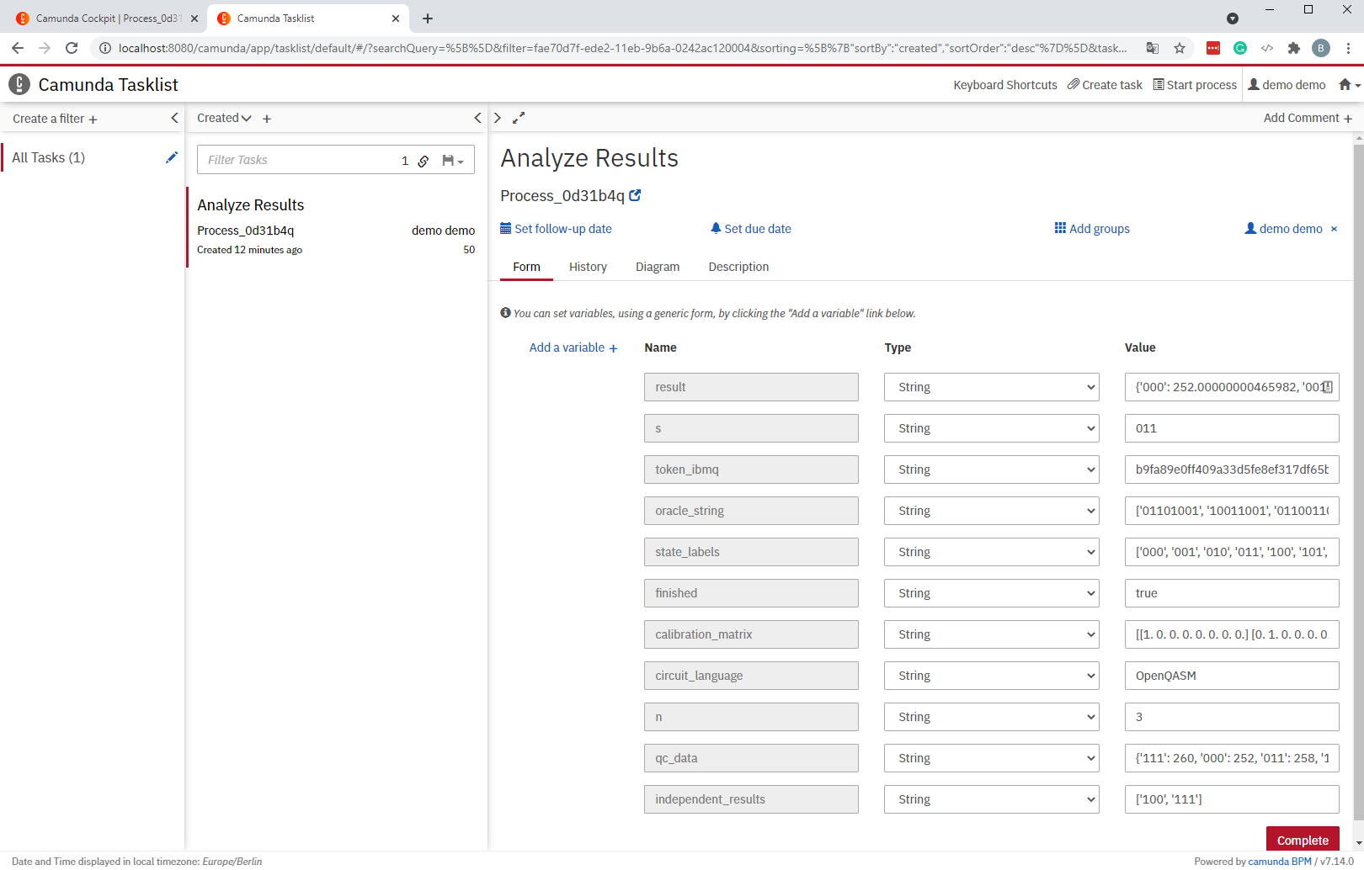Switch to the Description tab
The width and height of the screenshot is (1364, 870).
pos(738,267)
